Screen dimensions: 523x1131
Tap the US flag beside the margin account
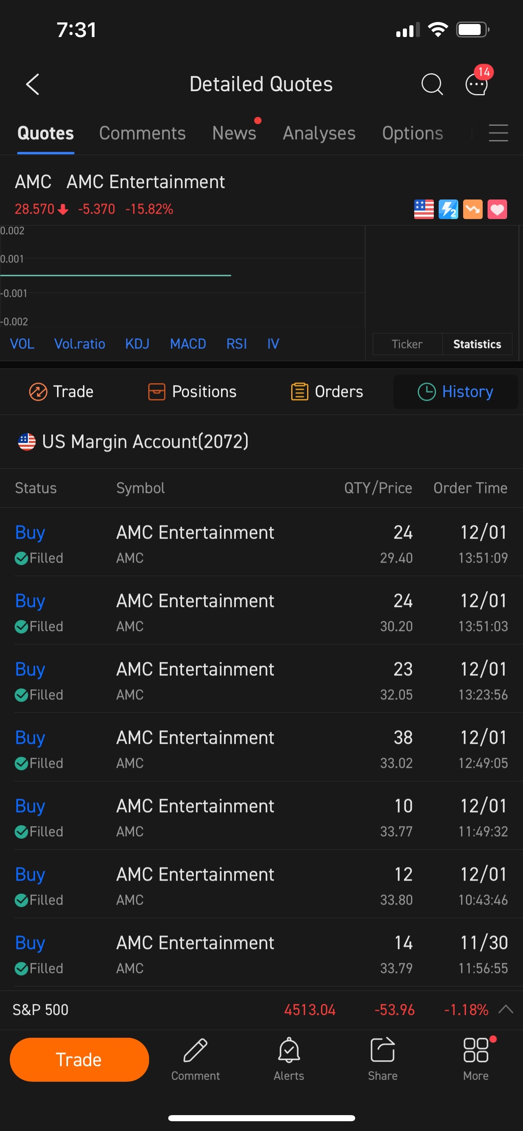pos(27,442)
